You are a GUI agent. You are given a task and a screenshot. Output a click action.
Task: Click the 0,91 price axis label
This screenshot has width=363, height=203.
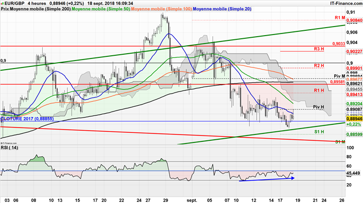351,12
